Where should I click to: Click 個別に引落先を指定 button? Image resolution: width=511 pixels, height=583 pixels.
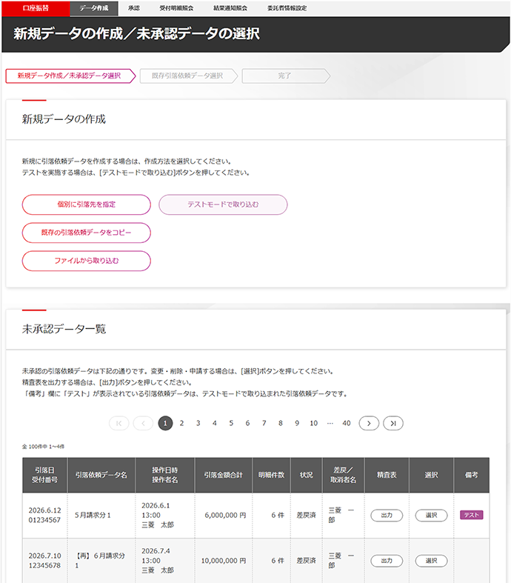87,204
